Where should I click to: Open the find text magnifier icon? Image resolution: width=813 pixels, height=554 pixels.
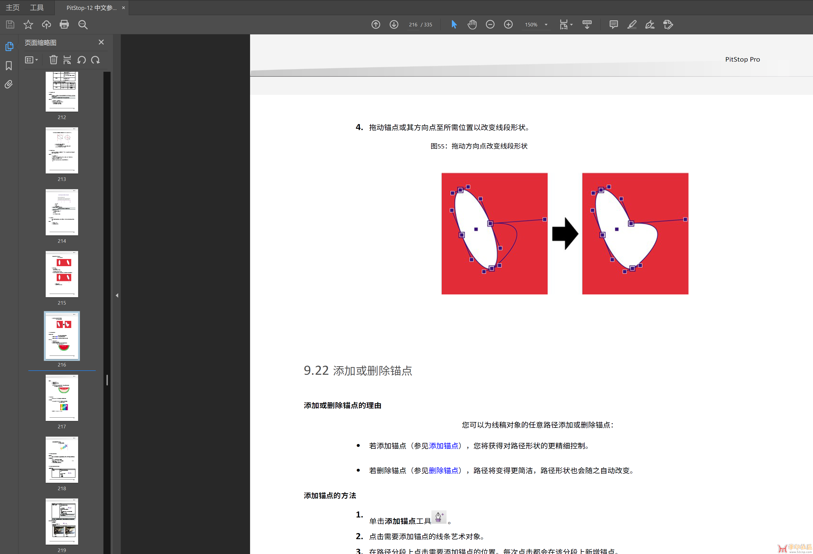(x=83, y=24)
